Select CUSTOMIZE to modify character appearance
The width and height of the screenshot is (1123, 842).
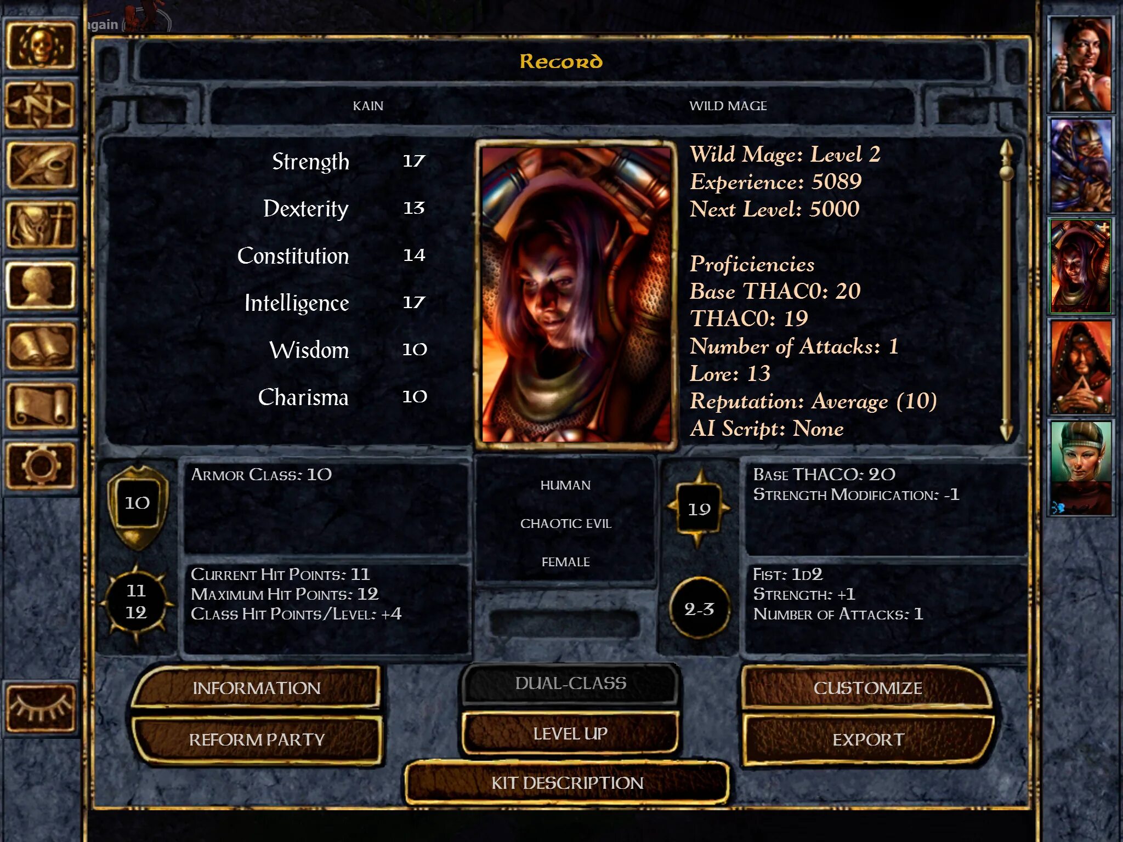867,686
